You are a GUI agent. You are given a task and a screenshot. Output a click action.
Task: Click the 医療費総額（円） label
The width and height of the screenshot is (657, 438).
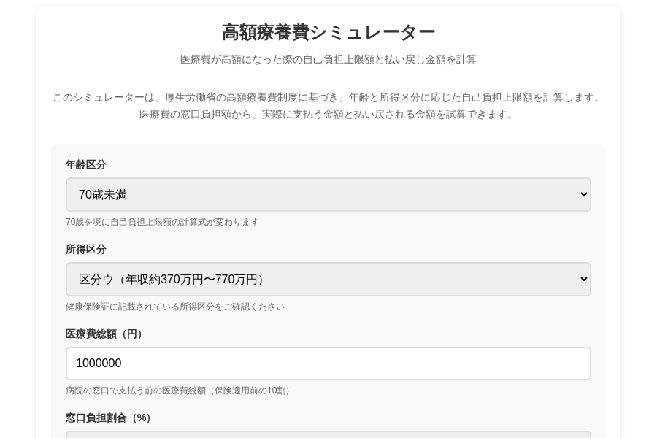106,334
